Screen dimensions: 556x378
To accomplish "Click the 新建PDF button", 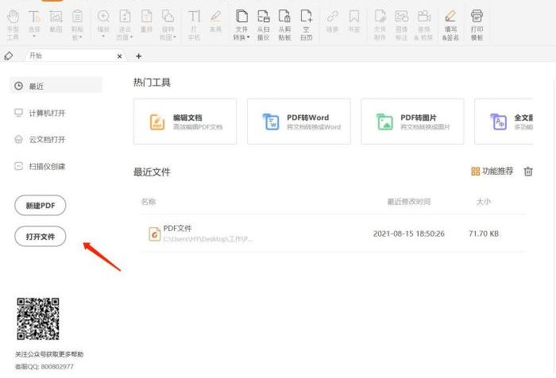I will tap(41, 206).
